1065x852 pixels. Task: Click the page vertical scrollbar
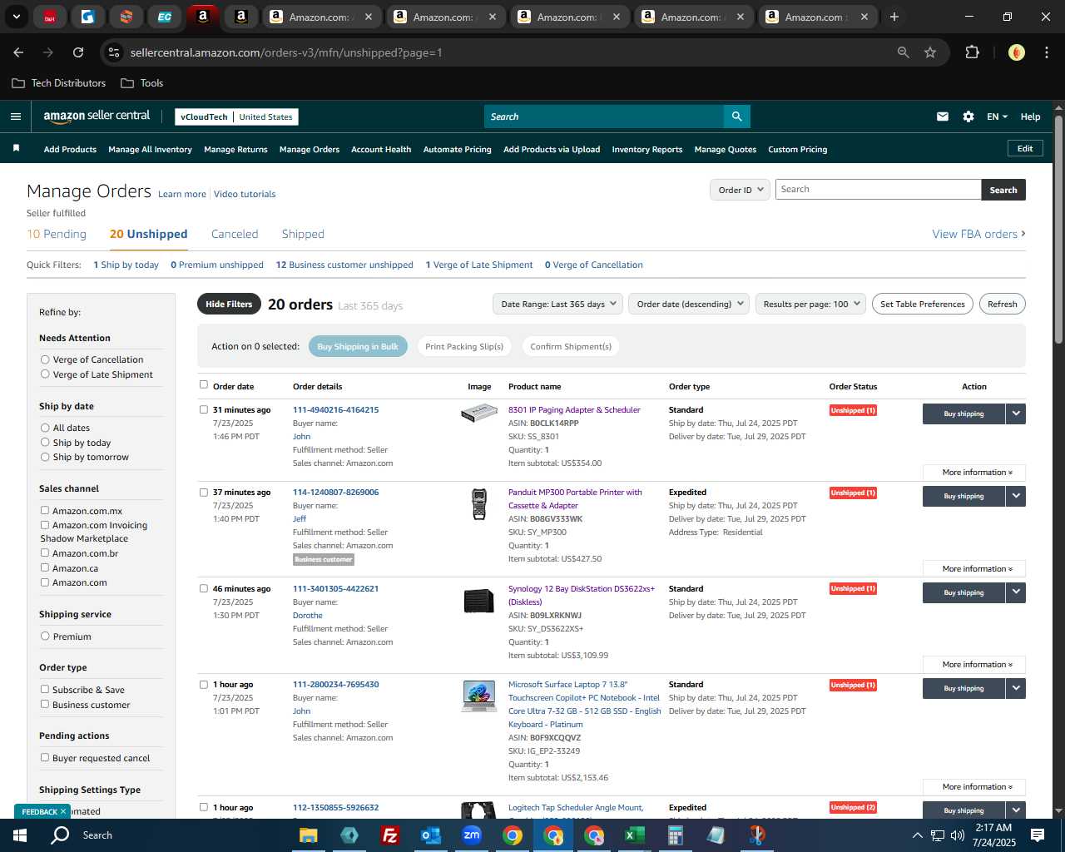(1058, 229)
